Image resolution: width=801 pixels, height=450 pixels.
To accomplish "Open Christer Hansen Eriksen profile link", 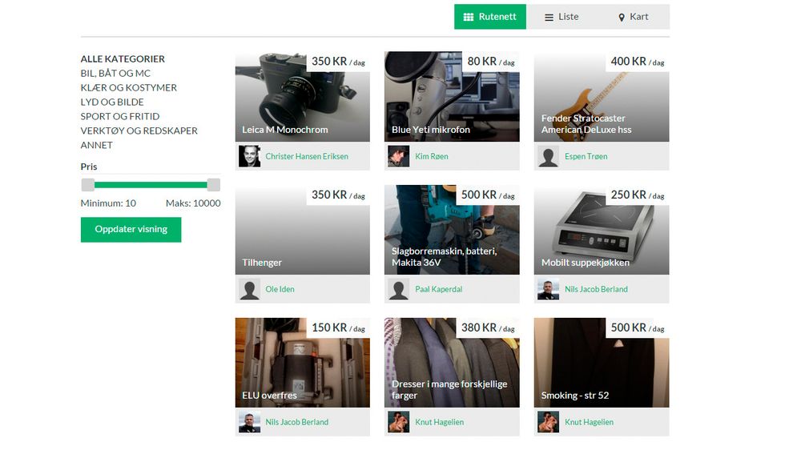I will [307, 156].
